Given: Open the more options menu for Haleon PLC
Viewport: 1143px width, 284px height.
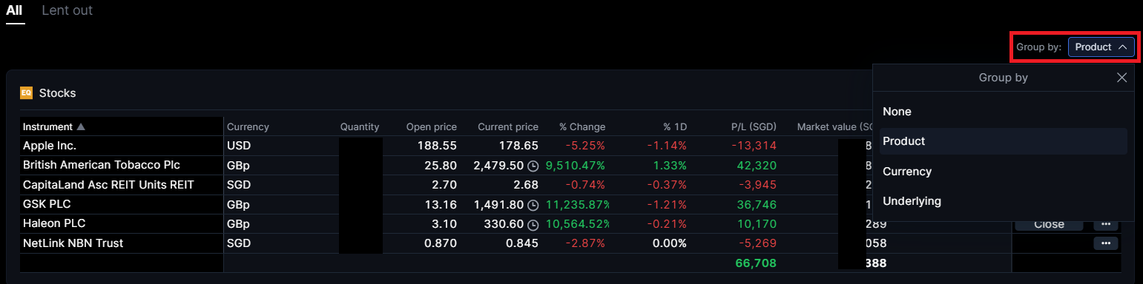Looking at the screenshot, I should 1105,224.
